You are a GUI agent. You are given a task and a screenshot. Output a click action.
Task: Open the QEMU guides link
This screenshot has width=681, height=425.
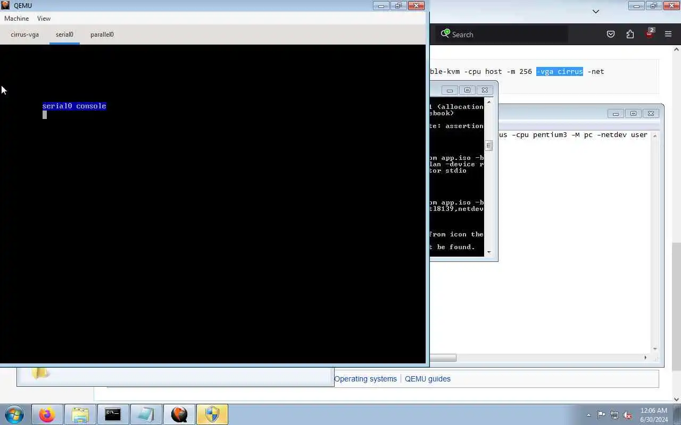(x=428, y=379)
